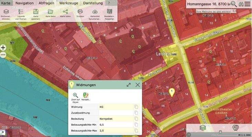Click the search magnifier button
Viewport: 252px width, 137px height.
pos(234,4)
